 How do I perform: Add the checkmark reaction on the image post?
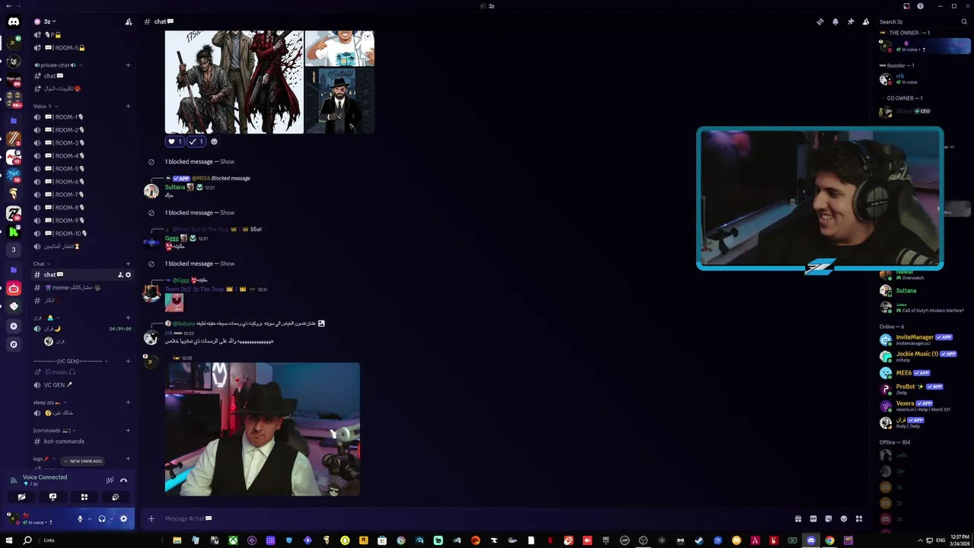pos(196,142)
